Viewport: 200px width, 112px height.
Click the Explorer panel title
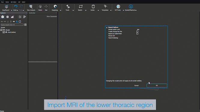coord(3,13)
